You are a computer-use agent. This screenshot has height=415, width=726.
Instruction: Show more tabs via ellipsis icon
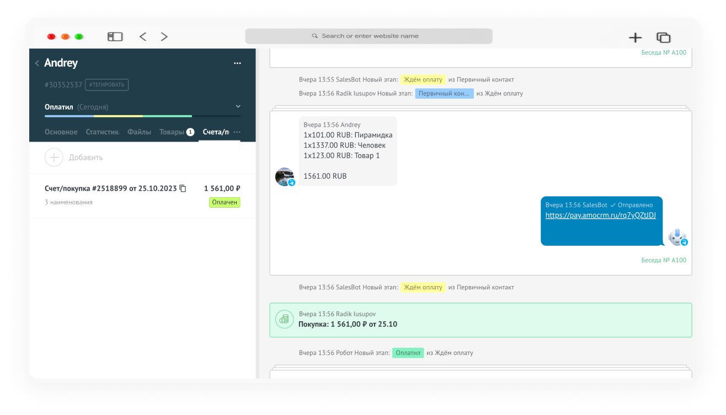(237, 132)
